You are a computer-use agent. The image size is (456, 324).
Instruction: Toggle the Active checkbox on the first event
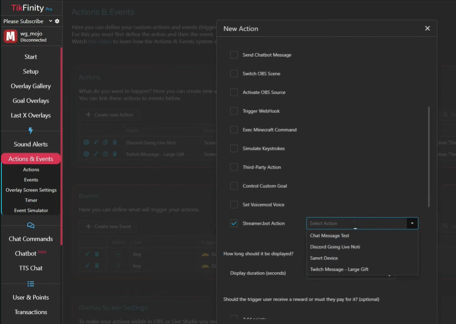pos(119,254)
